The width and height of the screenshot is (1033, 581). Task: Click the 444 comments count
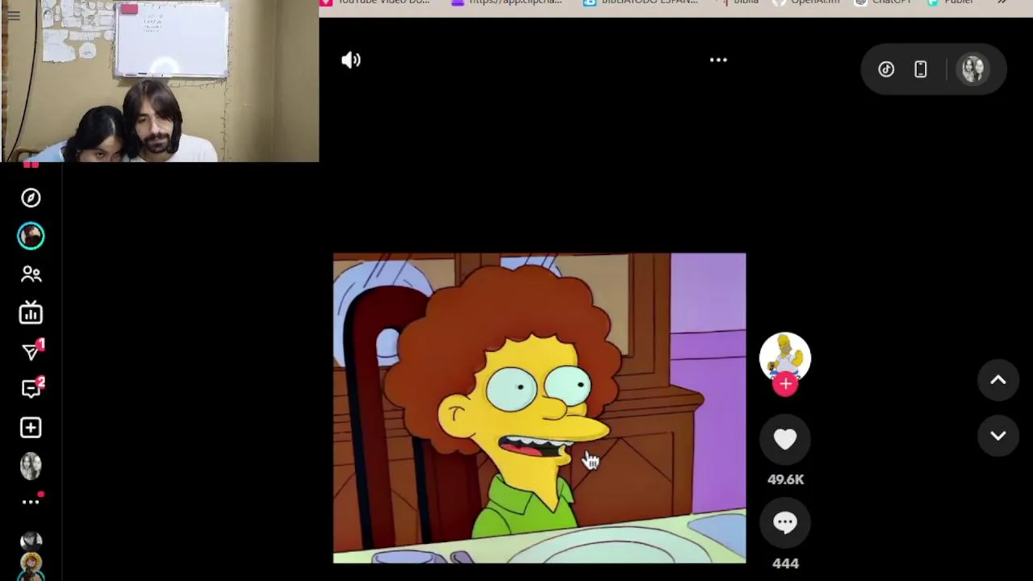[x=785, y=563]
